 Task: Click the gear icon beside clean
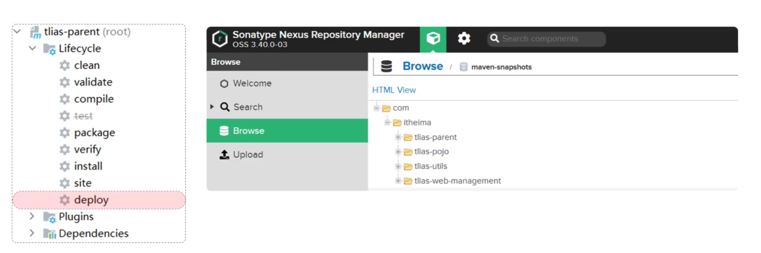pos(65,65)
